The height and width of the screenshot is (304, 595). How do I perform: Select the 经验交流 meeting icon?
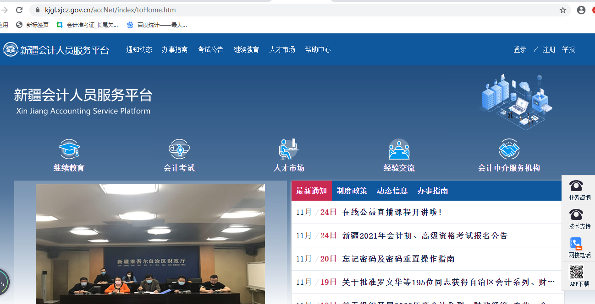point(399,149)
